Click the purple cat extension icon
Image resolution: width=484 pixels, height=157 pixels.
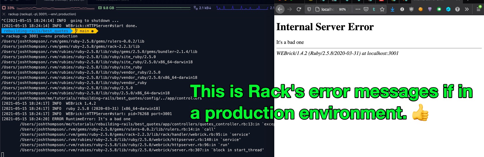click(x=430, y=9)
